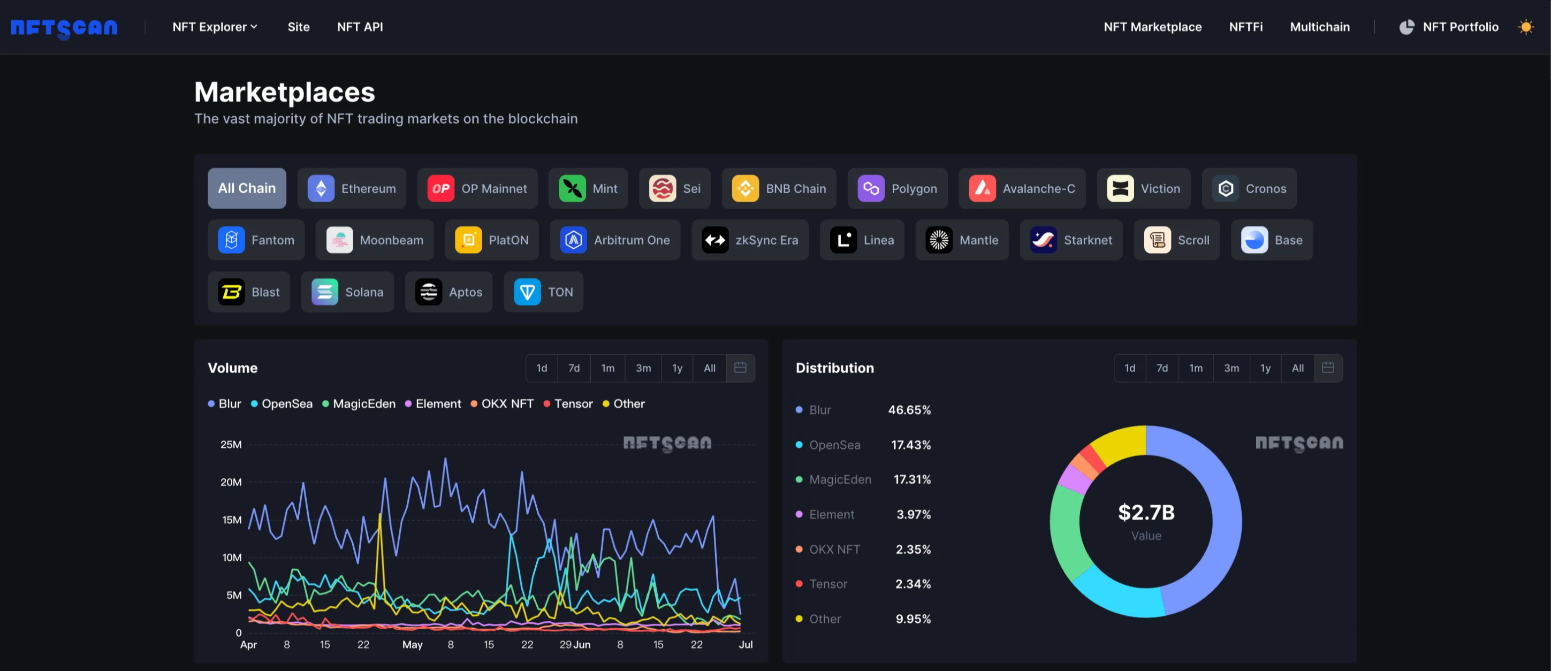The width and height of the screenshot is (1551, 671).
Task: Go to NFT Marketplace in navigation
Action: (1152, 27)
